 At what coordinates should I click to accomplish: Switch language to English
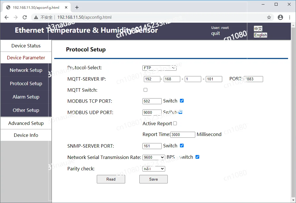(x=260, y=35)
